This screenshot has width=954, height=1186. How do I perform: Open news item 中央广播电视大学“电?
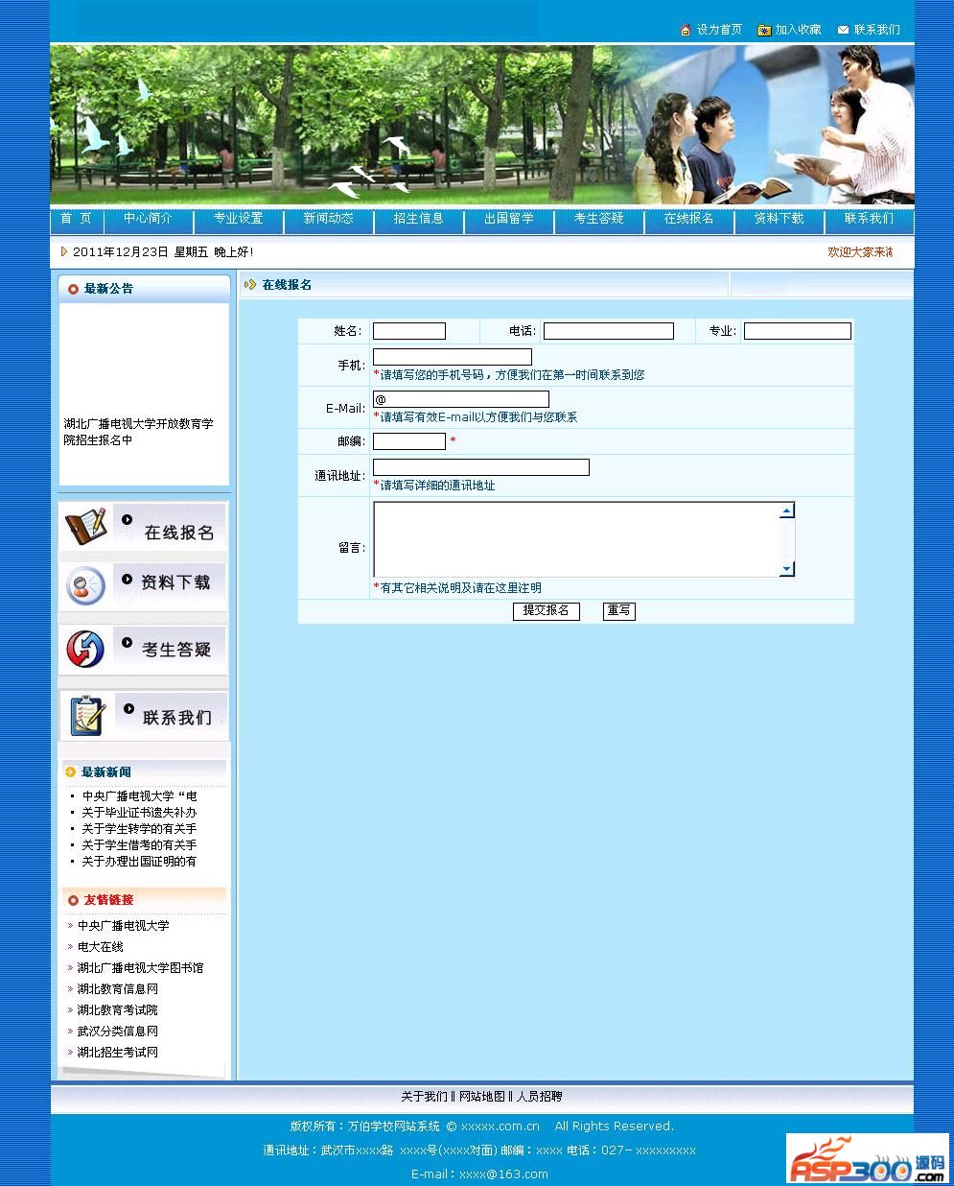(x=139, y=796)
